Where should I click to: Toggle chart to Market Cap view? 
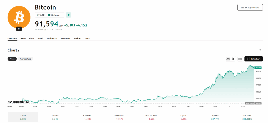pos(25,59)
